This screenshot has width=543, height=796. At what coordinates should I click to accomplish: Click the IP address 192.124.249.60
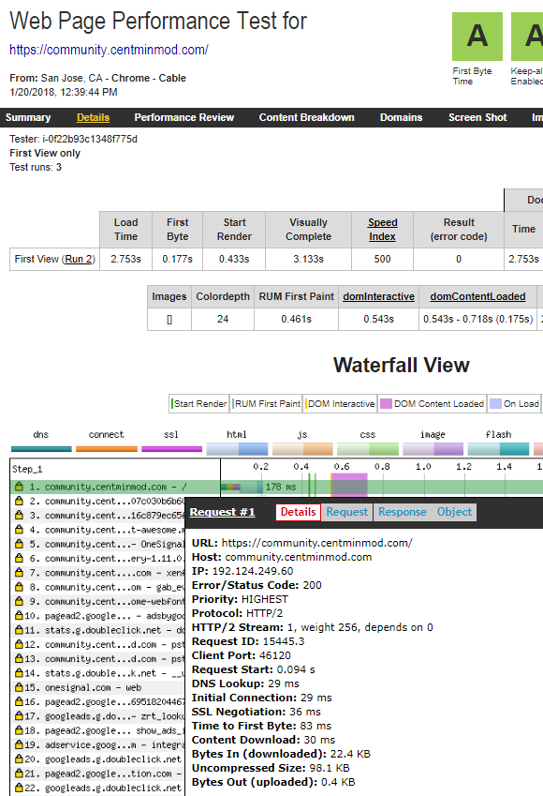253,571
